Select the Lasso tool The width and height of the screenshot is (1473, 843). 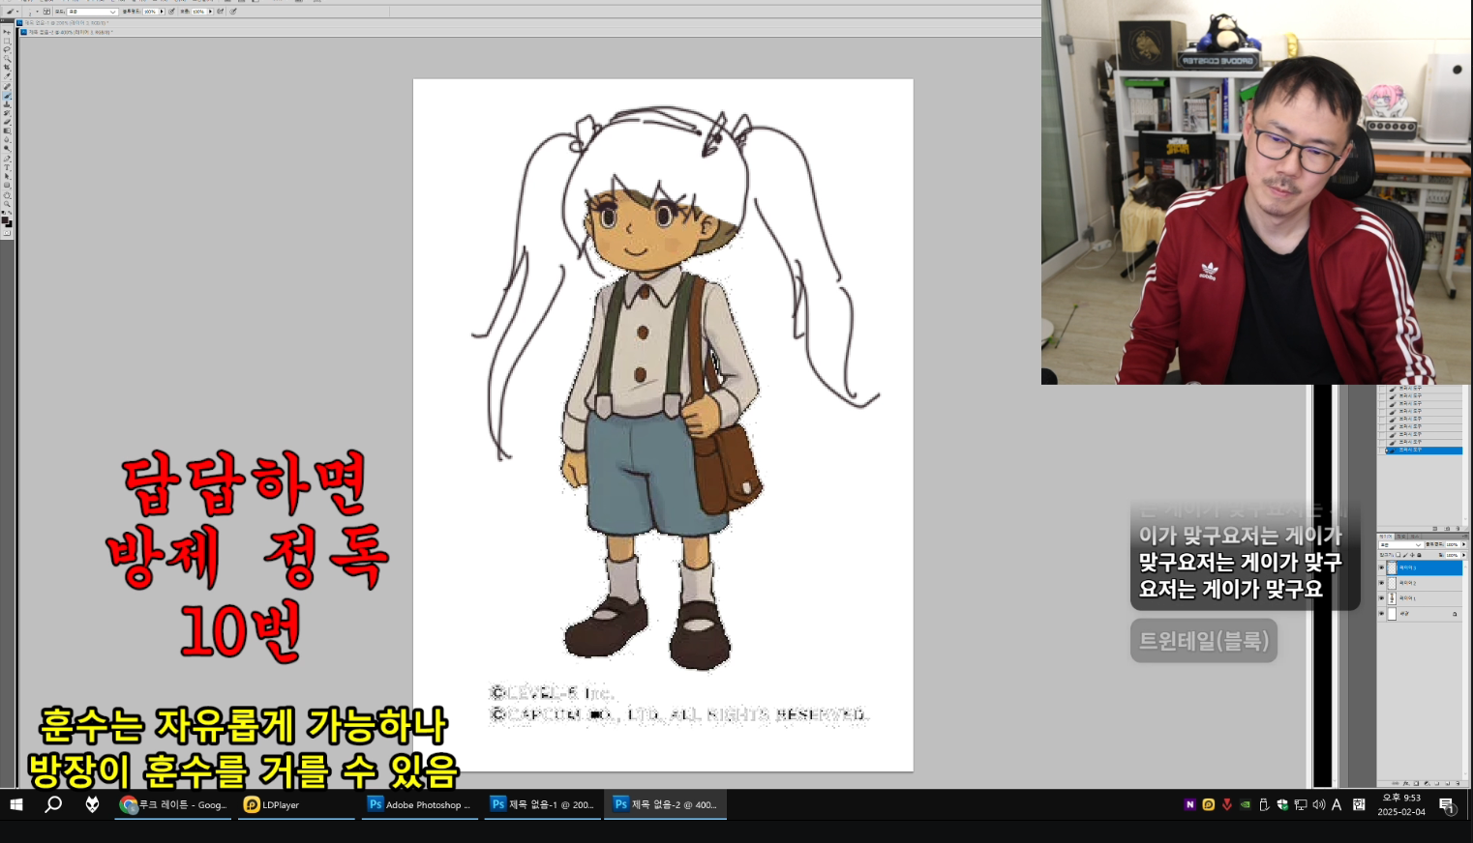point(8,49)
